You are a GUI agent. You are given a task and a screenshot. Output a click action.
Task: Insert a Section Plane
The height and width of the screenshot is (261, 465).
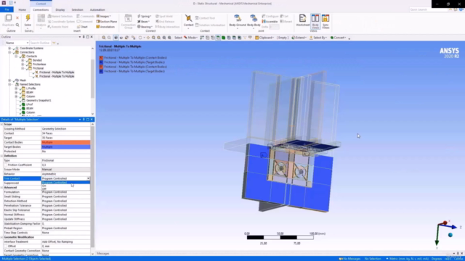107,22
